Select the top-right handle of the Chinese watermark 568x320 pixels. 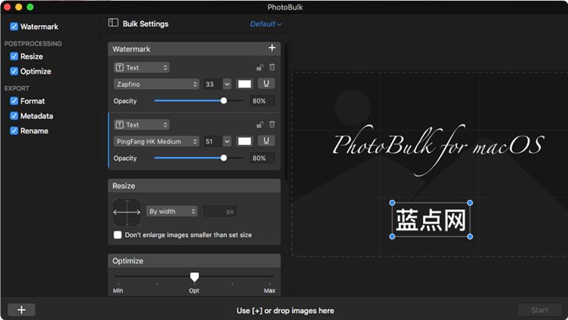pyautogui.click(x=470, y=203)
